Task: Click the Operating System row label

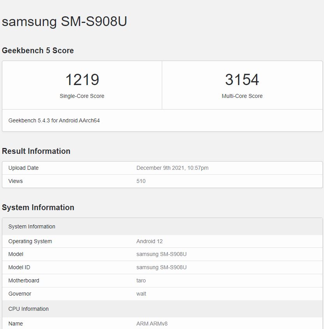Action: tap(30, 241)
